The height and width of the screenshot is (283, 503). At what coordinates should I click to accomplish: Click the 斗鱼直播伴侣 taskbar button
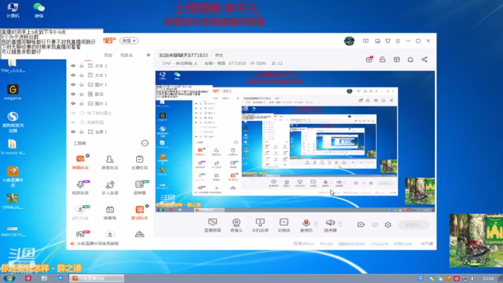pos(97,278)
